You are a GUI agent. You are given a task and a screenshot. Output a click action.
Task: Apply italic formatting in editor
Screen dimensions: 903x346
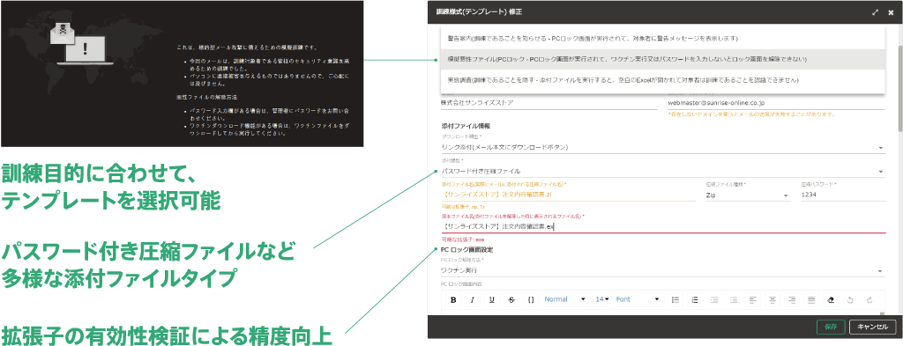pos(473,299)
